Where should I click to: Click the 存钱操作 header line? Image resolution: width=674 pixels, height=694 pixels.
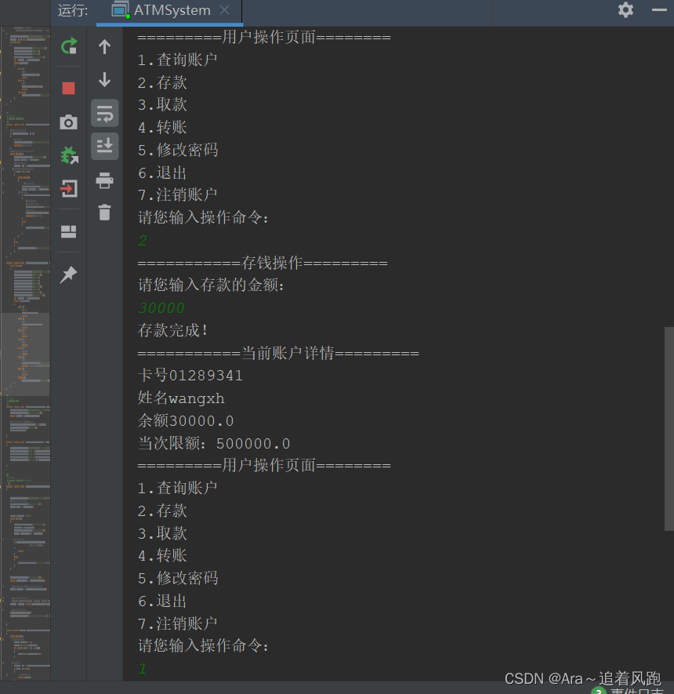(263, 263)
